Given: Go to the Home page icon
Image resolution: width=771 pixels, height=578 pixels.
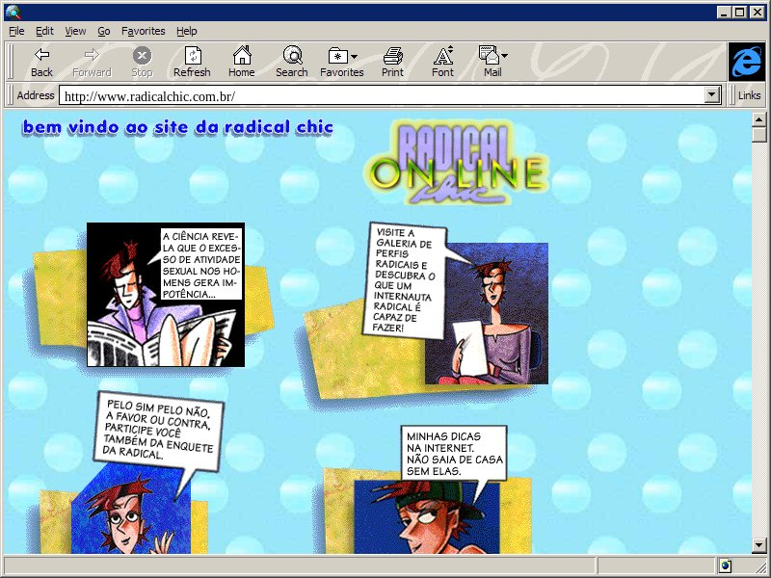Looking at the screenshot, I should [241, 56].
